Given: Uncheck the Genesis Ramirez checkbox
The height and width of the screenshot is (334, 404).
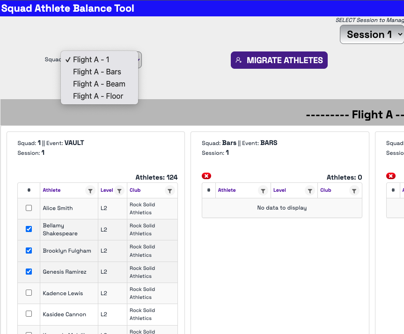Looking at the screenshot, I should pyautogui.click(x=29, y=271).
